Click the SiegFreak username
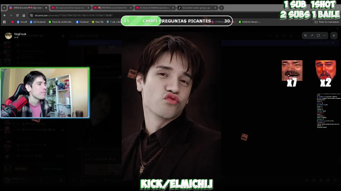Viewport: 341px width, 191px height. [x=20, y=34]
